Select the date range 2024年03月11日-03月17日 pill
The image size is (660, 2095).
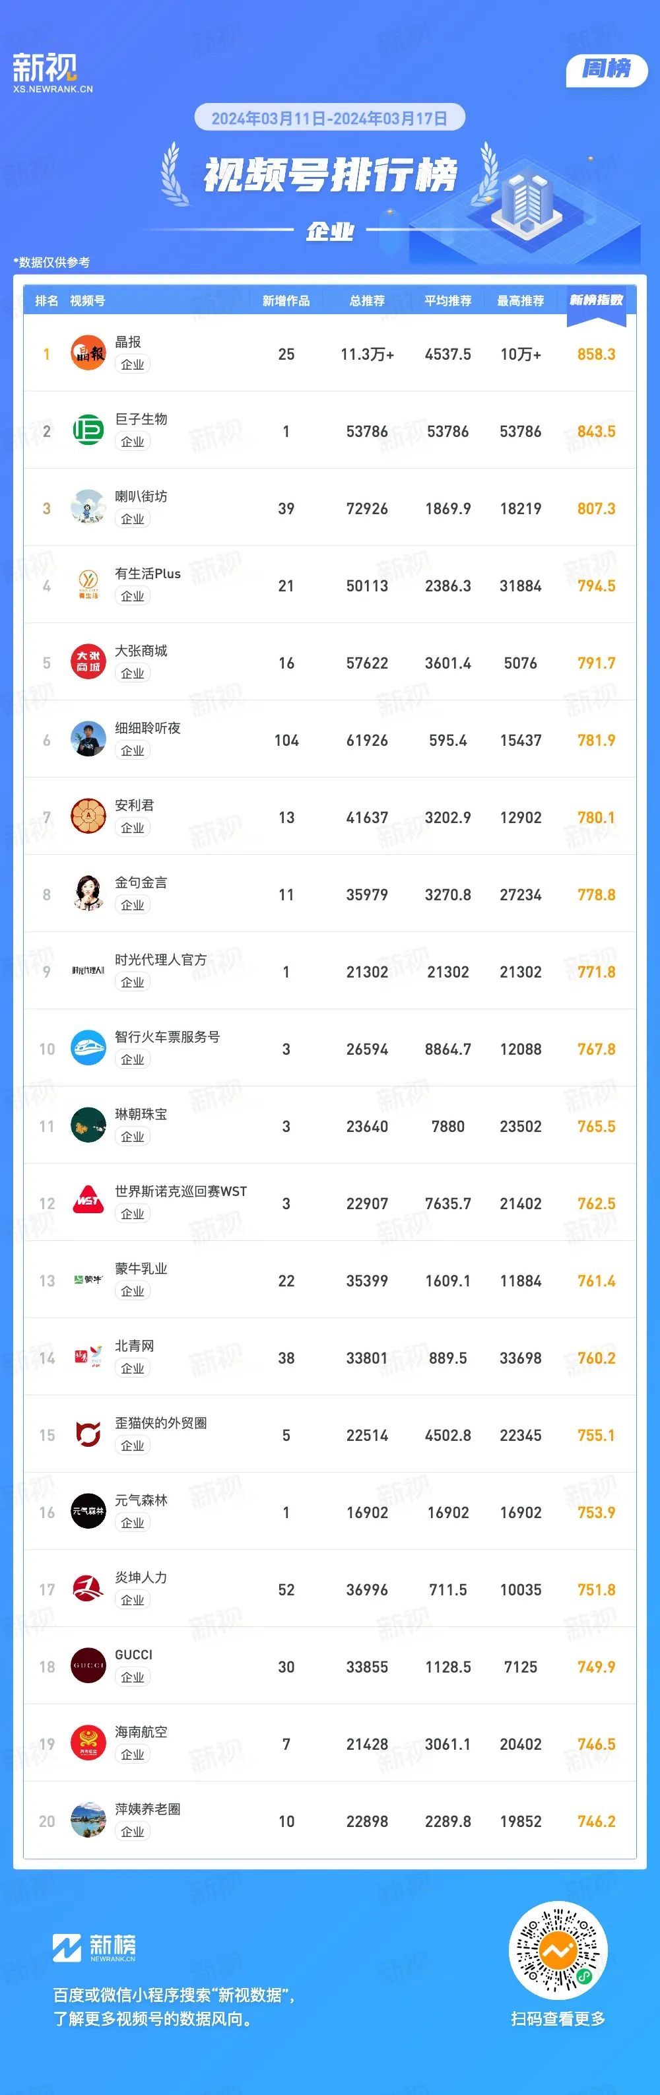329,119
